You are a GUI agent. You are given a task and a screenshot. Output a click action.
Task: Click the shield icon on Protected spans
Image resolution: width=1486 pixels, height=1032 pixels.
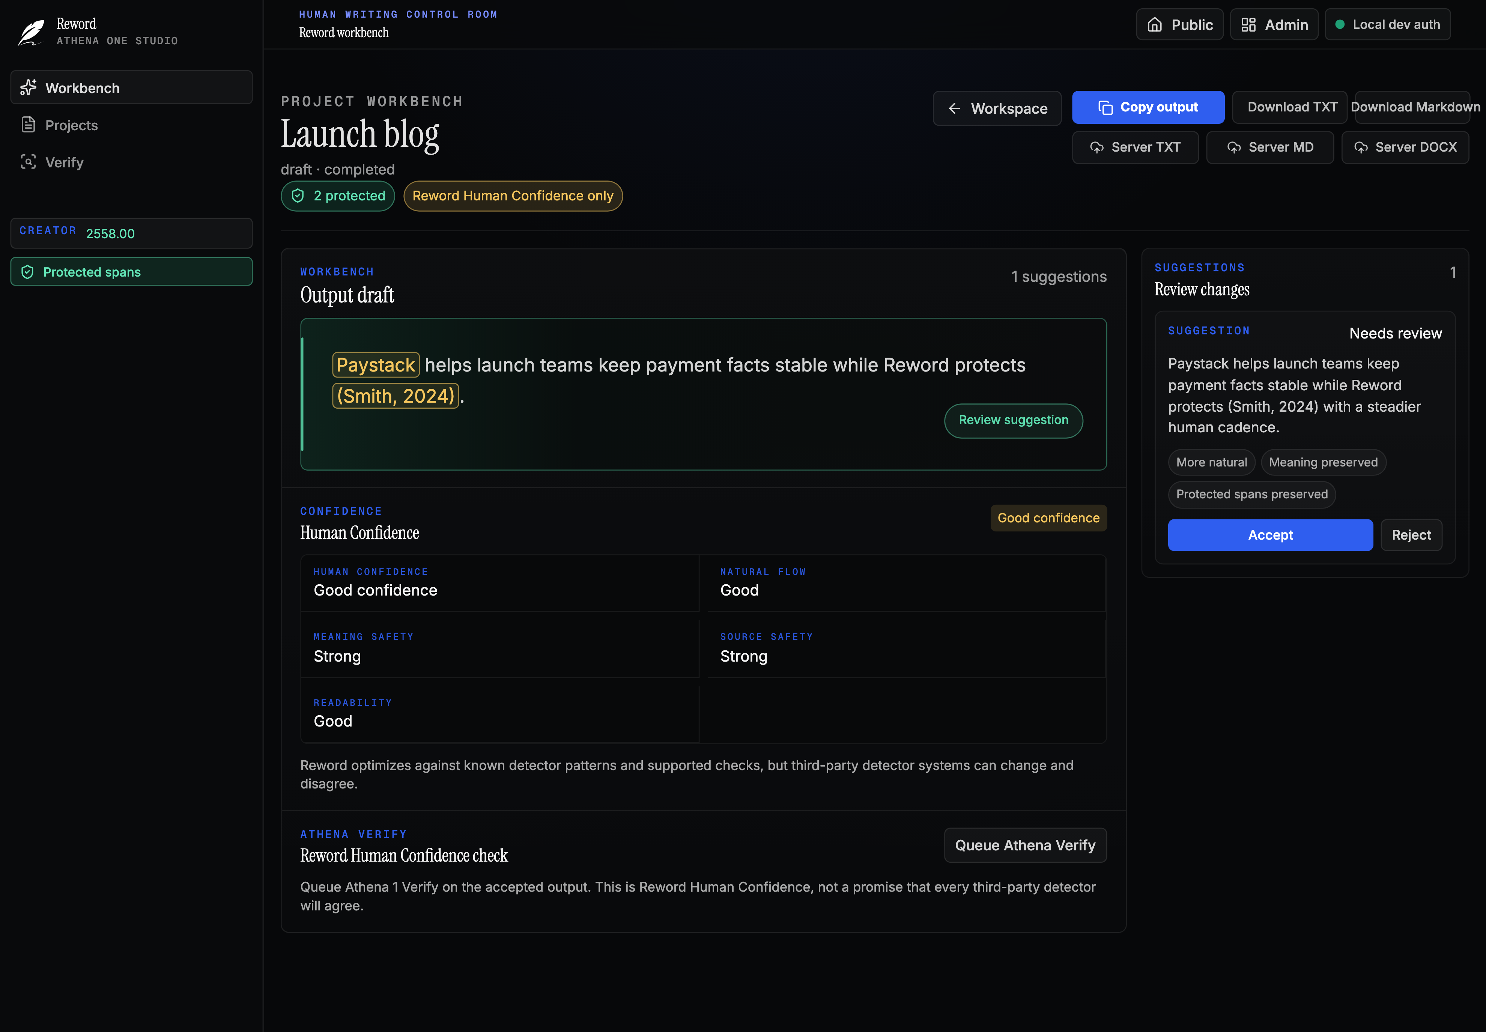tap(27, 272)
